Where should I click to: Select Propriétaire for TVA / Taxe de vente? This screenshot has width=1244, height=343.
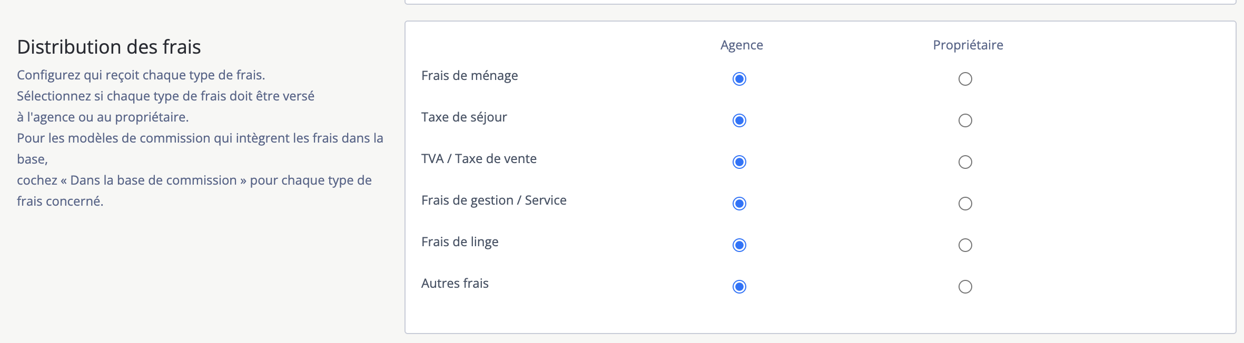coord(965,162)
